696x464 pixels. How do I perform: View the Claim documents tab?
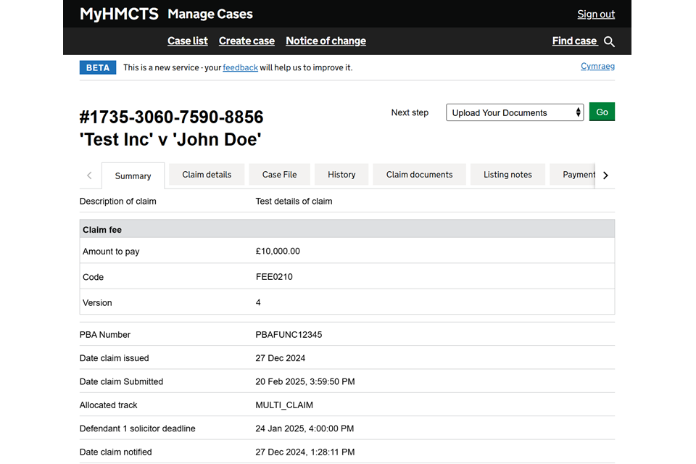(419, 175)
